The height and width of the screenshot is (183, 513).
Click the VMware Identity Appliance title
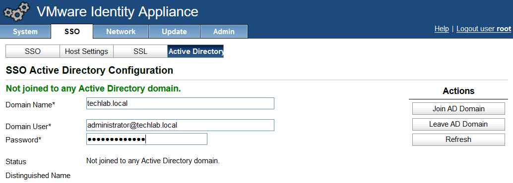(118, 12)
